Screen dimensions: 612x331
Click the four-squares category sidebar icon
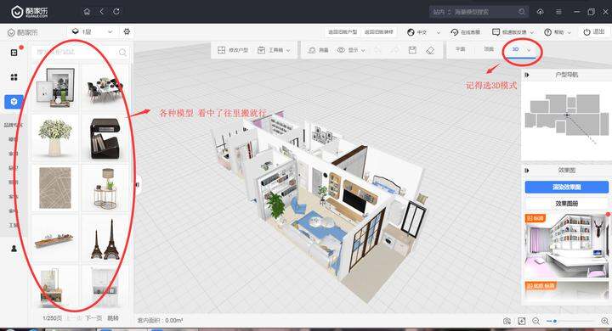[x=14, y=76]
